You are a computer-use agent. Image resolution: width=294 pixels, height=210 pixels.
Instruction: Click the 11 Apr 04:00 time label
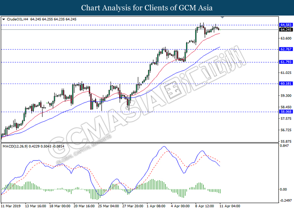230,206
